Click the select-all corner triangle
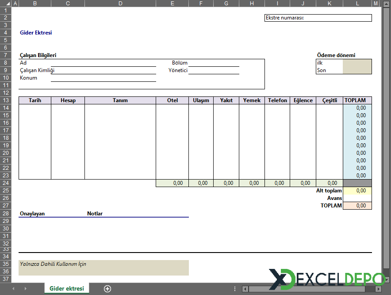 pyautogui.click(x=5, y=4)
